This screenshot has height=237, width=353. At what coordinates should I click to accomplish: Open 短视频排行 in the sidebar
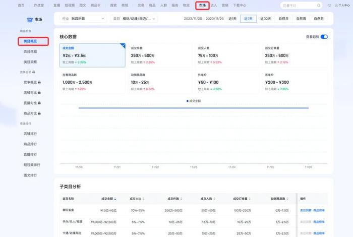[x=32, y=165]
